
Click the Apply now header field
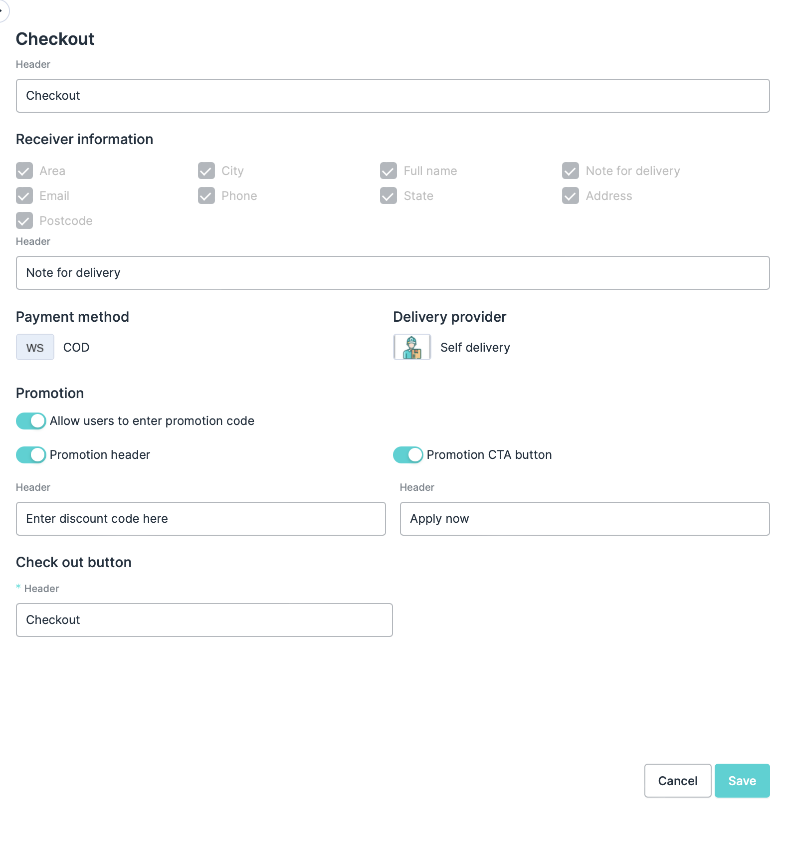point(585,519)
